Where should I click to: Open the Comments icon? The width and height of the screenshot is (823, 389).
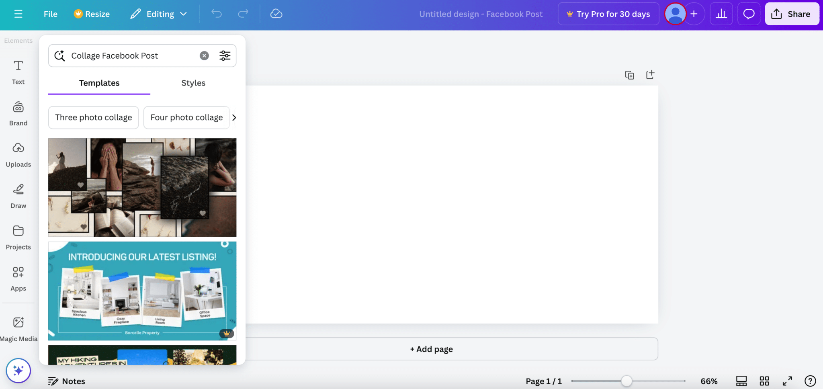[749, 13]
